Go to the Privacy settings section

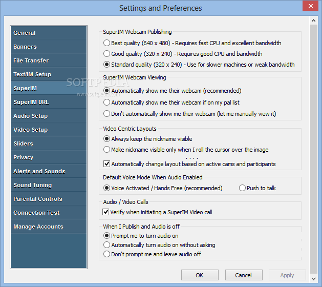[49, 157]
